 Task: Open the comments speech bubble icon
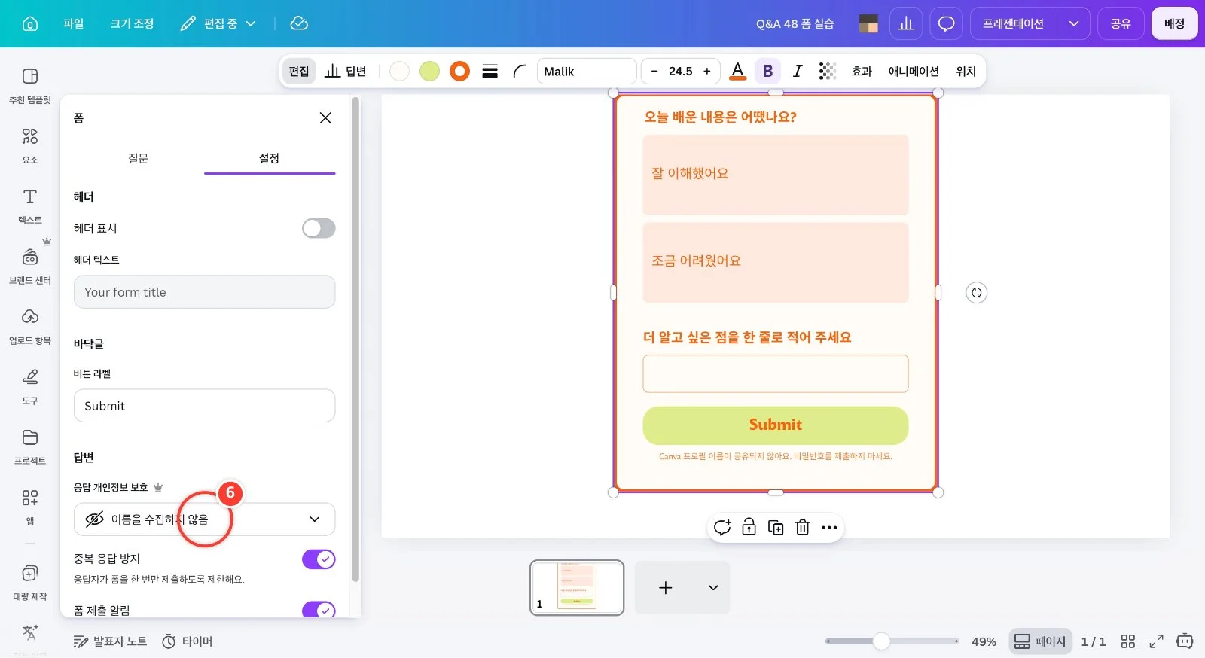tap(946, 23)
